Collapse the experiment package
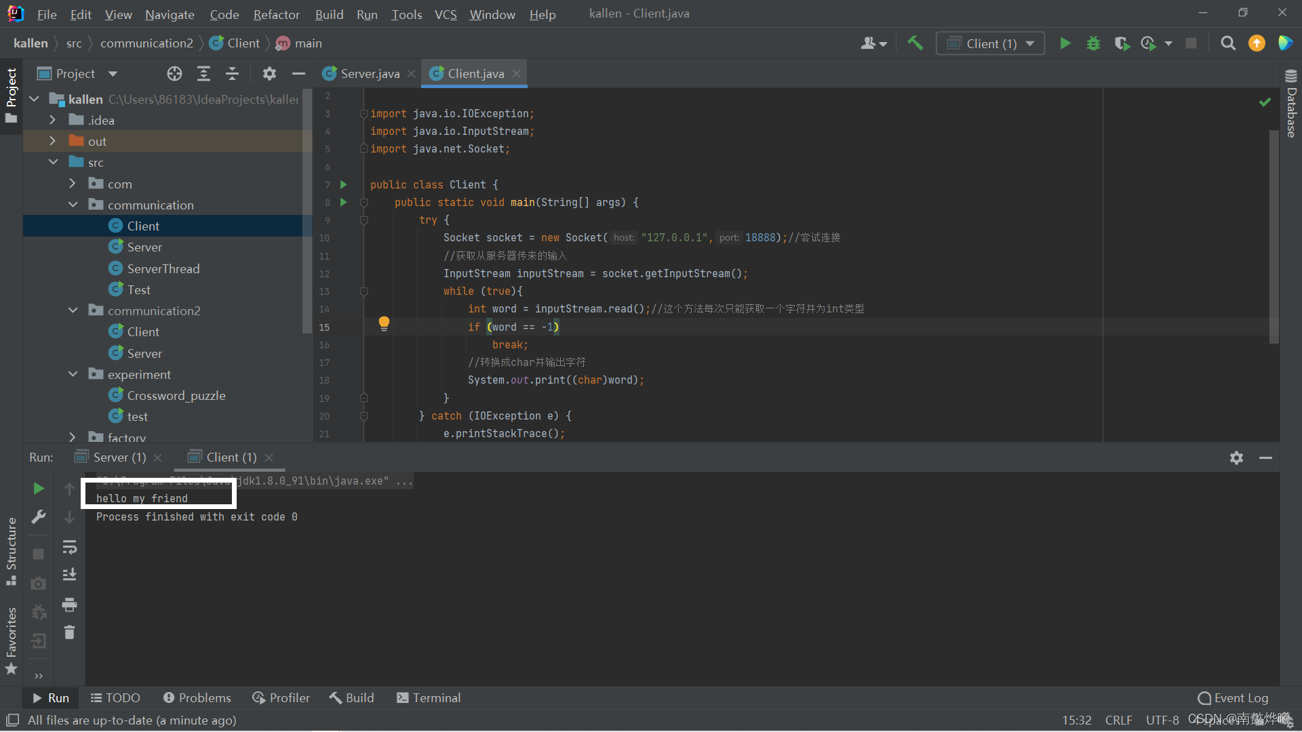Viewport: 1302px width, 732px height. coord(73,374)
